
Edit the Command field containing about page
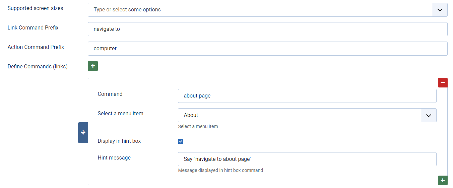307,96
